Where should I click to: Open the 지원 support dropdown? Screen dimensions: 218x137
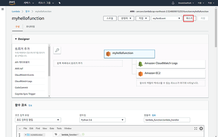click(x=211, y=3)
